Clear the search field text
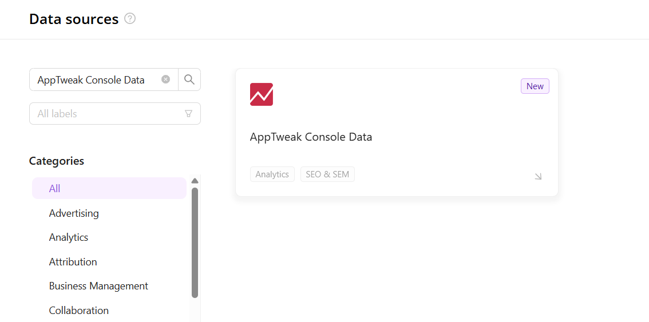Image resolution: width=649 pixels, height=322 pixels. (165, 79)
